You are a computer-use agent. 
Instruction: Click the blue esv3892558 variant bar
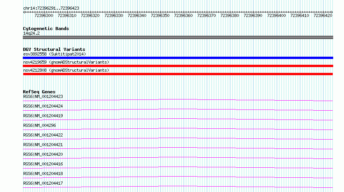pos(178,58)
